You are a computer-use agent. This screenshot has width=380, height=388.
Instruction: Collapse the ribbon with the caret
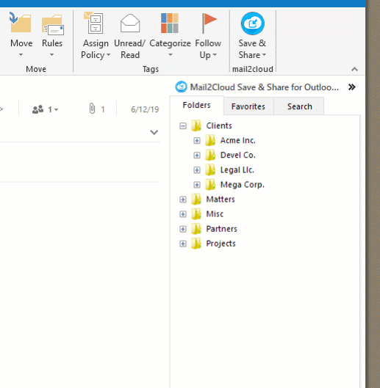(354, 69)
